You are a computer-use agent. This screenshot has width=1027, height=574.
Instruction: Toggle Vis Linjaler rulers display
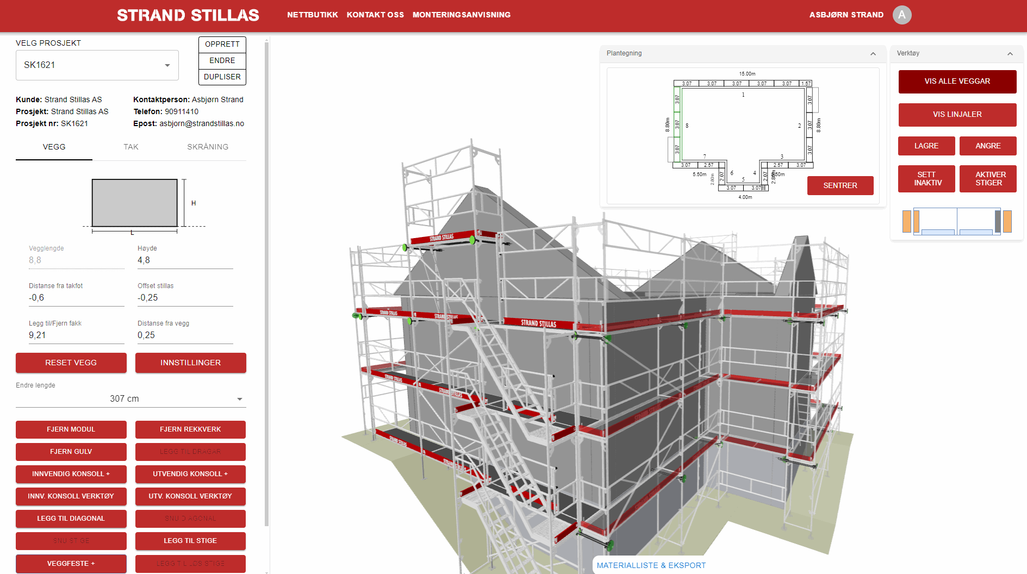point(957,115)
